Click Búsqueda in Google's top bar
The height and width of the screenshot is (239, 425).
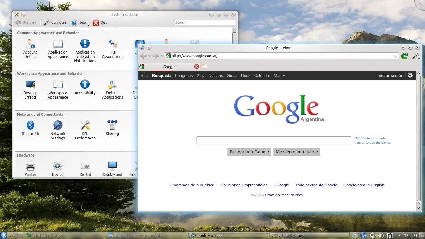(162, 75)
